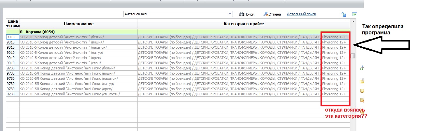Select the group row Я - Корзина (6054)
The image size is (443, 131).
178,32
